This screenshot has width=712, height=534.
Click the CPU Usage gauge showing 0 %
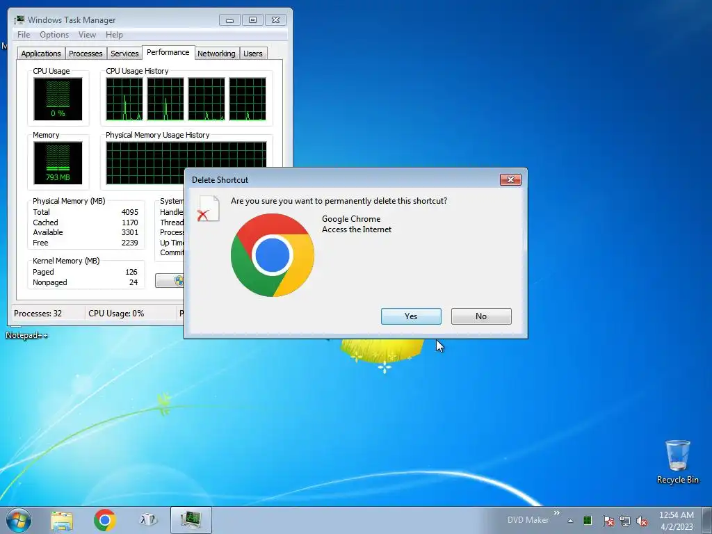click(x=58, y=99)
